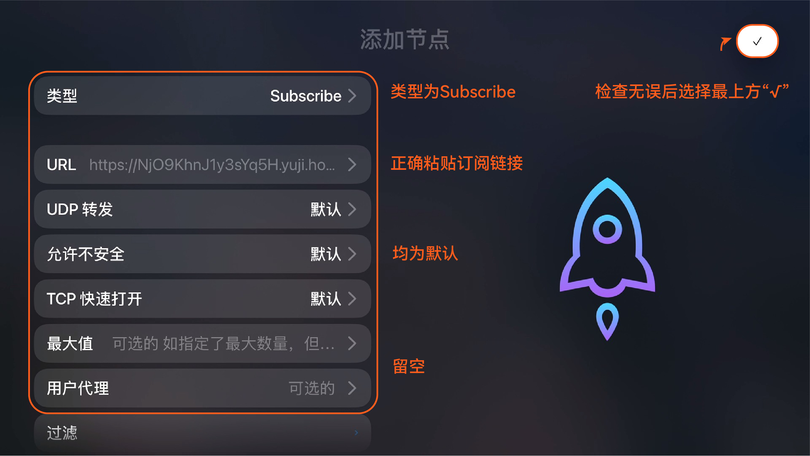Select the 最大值 optional input field

pos(224,343)
